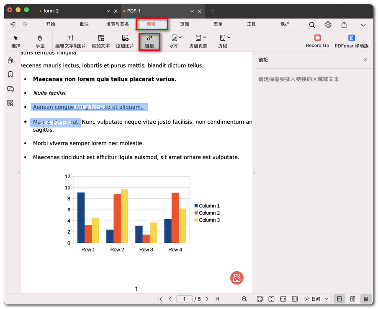
Task: Close the 链接 side panel
Action: pos(365,60)
